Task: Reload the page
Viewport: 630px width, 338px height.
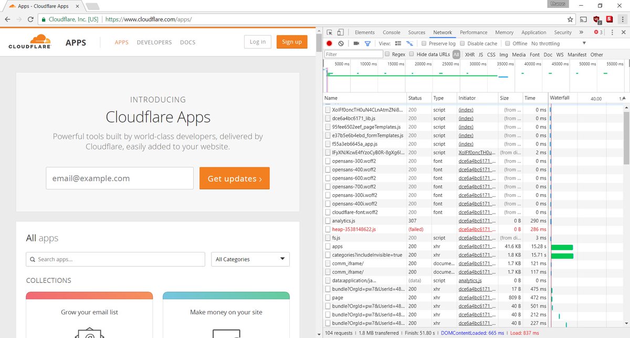Action: [x=30, y=19]
